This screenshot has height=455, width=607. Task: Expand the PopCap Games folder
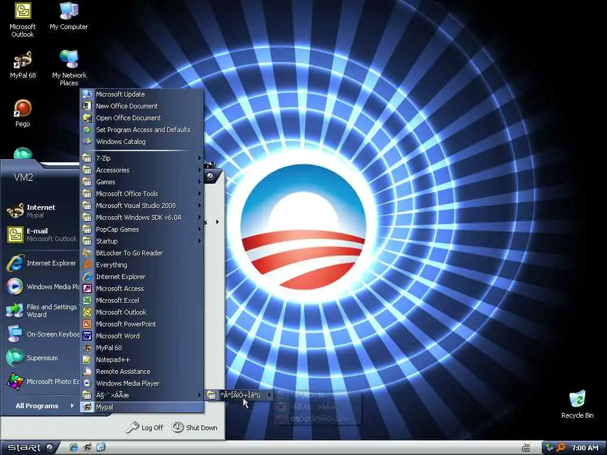coord(142,229)
